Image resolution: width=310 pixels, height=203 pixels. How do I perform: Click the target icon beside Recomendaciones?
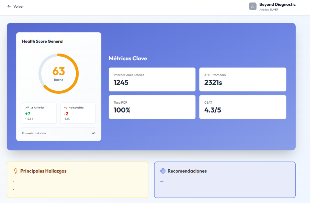point(163,171)
